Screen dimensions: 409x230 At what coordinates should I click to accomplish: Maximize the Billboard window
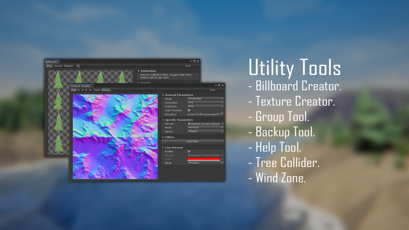[195, 61]
